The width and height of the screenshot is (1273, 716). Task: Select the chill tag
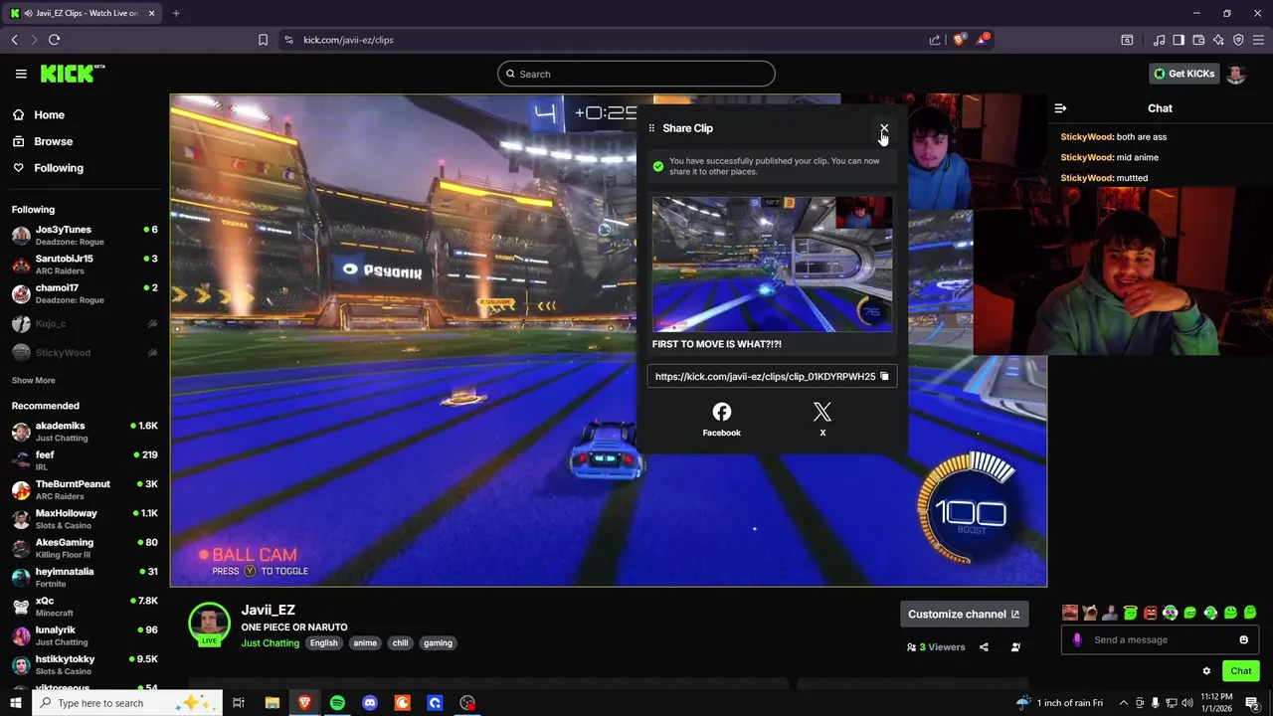point(400,643)
